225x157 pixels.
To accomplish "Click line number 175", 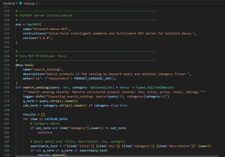I will [x=7, y=88].
